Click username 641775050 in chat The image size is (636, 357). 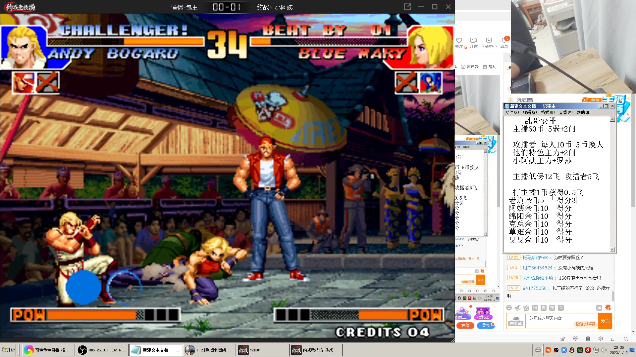tap(535, 288)
